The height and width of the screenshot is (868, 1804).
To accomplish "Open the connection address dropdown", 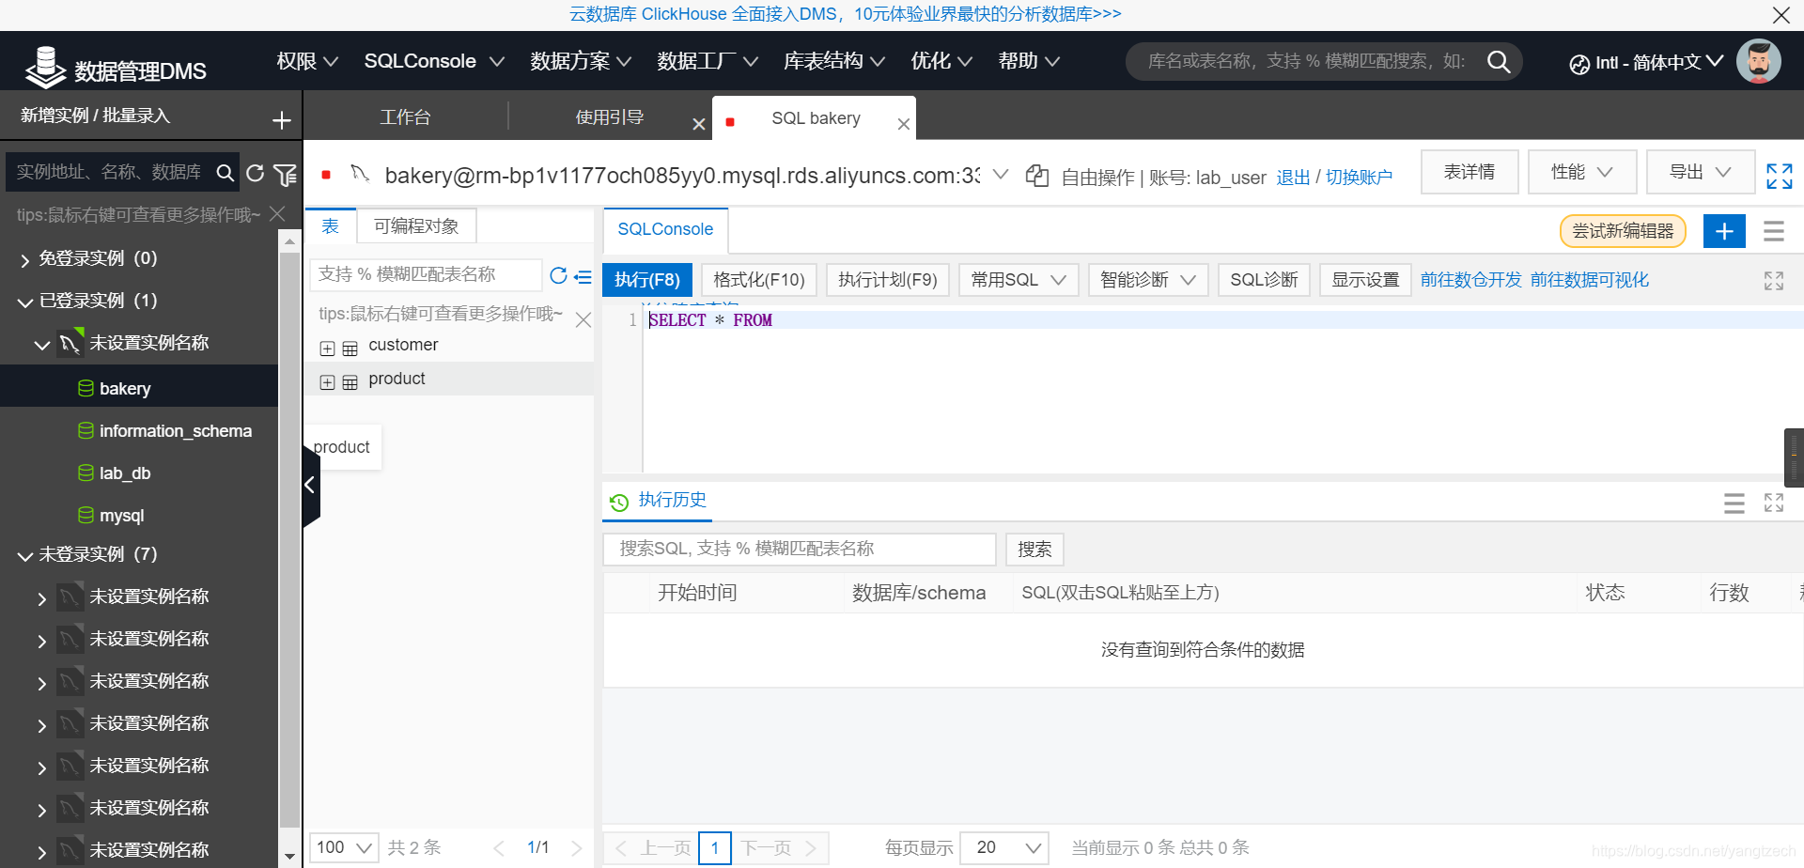I will (x=1001, y=174).
